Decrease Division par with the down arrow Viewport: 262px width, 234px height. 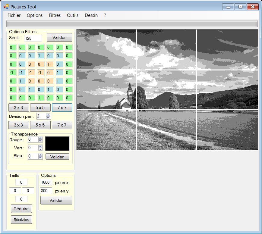(48, 117)
